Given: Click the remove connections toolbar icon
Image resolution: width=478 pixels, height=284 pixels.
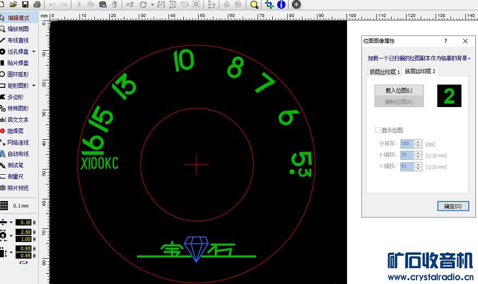Looking at the screenshot, I should 211,4.
